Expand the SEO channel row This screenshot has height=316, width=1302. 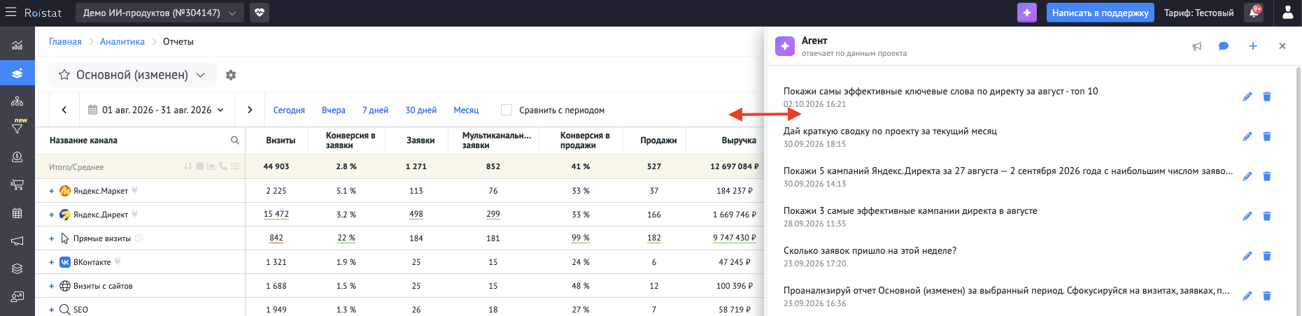(51, 310)
